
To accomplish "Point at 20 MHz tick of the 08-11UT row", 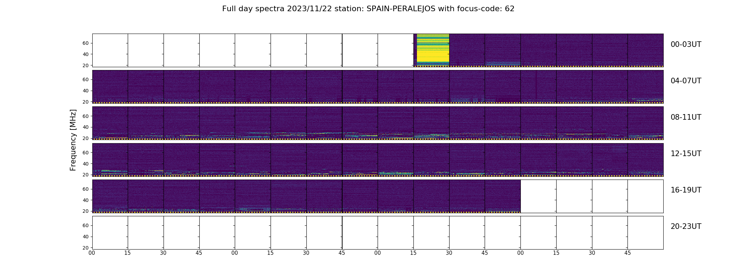I will [x=86, y=138].
